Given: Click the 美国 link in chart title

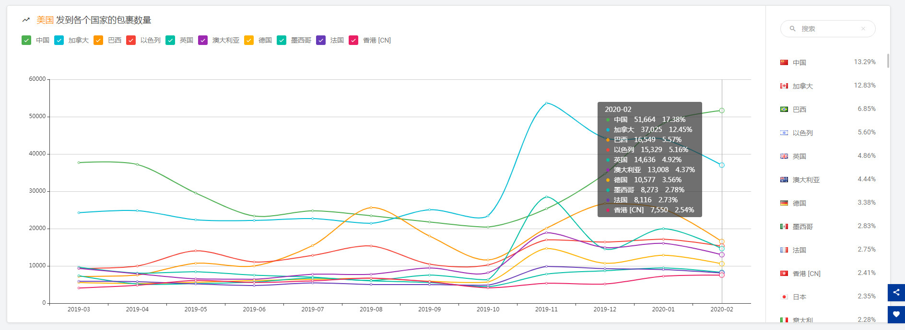Looking at the screenshot, I should (45, 20).
